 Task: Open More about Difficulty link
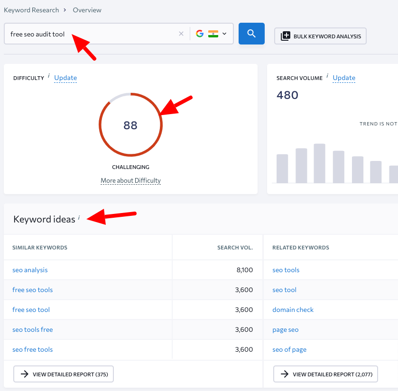[x=130, y=180]
